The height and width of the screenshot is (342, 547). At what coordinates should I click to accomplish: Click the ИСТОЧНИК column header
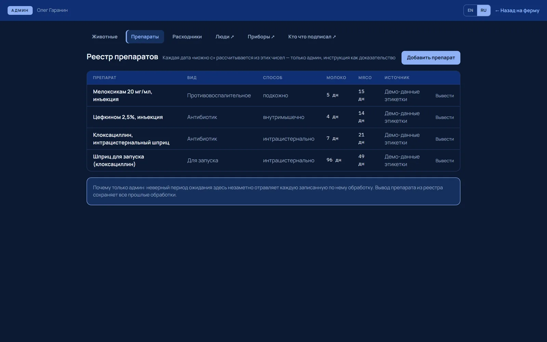(x=397, y=78)
